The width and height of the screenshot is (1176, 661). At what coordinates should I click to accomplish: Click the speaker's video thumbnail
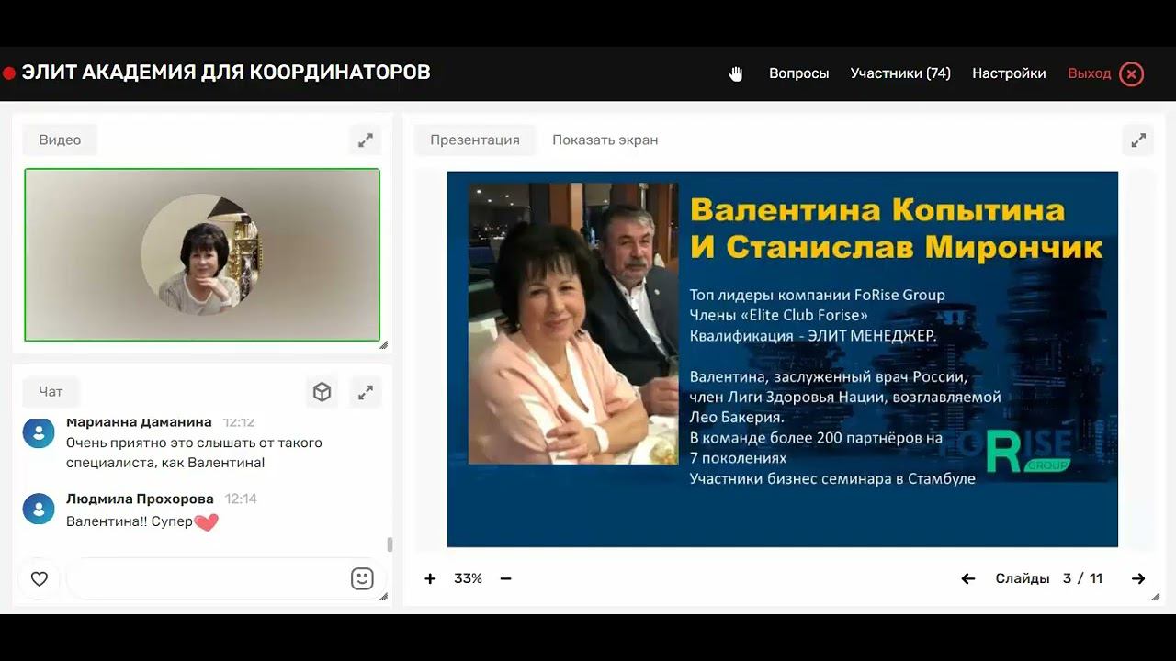[202, 254]
